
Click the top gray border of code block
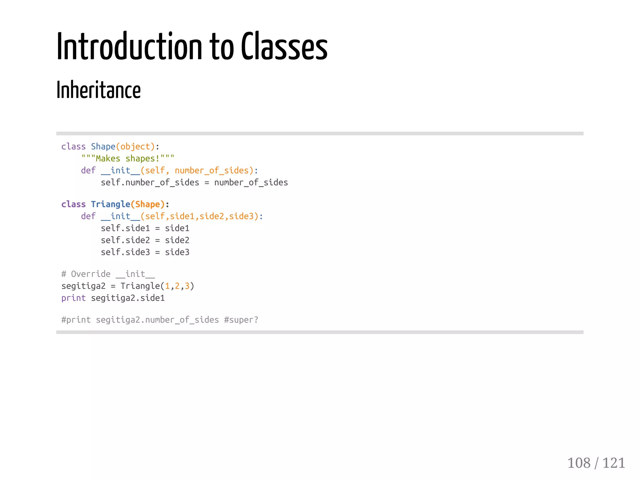pyautogui.click(x=319, y=134)
